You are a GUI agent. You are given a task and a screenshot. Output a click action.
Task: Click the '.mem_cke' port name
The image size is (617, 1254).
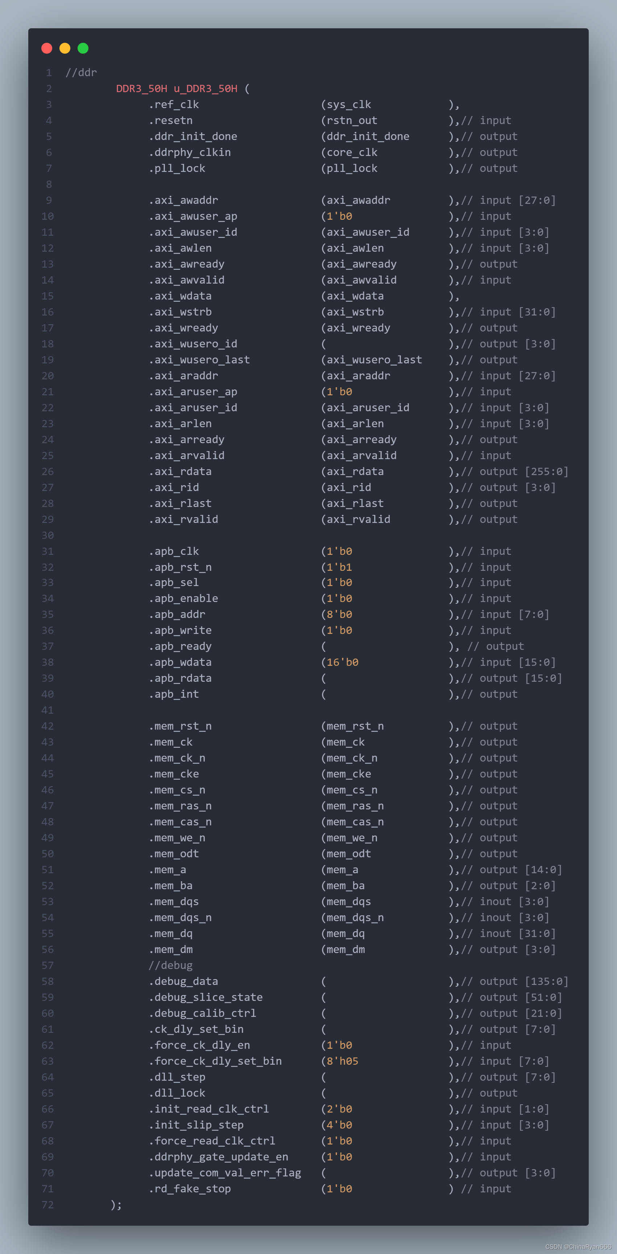tap(174, 775)
